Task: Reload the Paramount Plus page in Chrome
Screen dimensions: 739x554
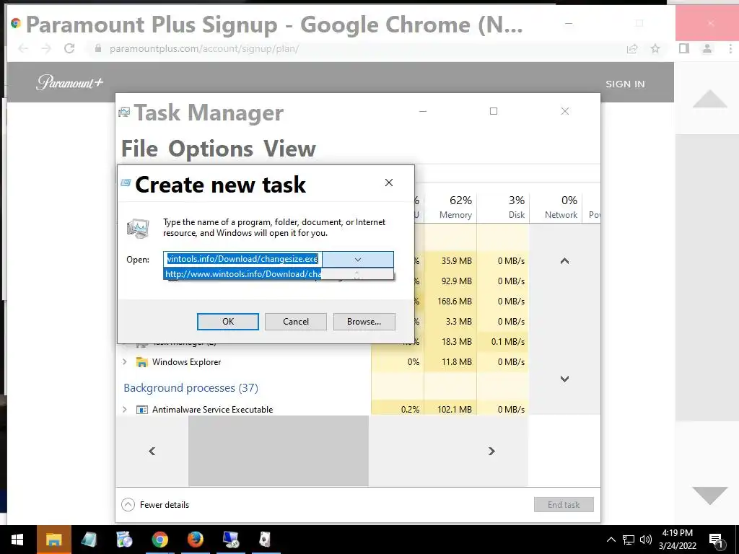Action: click(69, 48)
